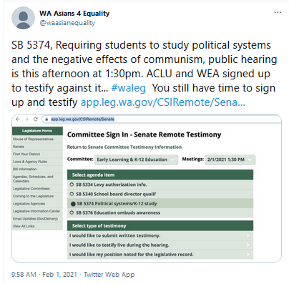Select SB 5376 Education ombuds awareness radio
Screen dimensions: 289x284
pyautogui.click(x=72, y=212)
